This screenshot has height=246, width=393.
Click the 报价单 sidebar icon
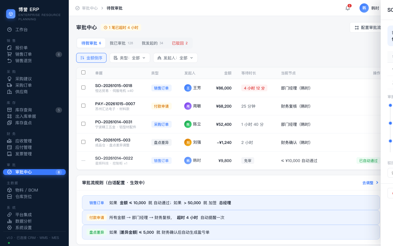point(10,48)
